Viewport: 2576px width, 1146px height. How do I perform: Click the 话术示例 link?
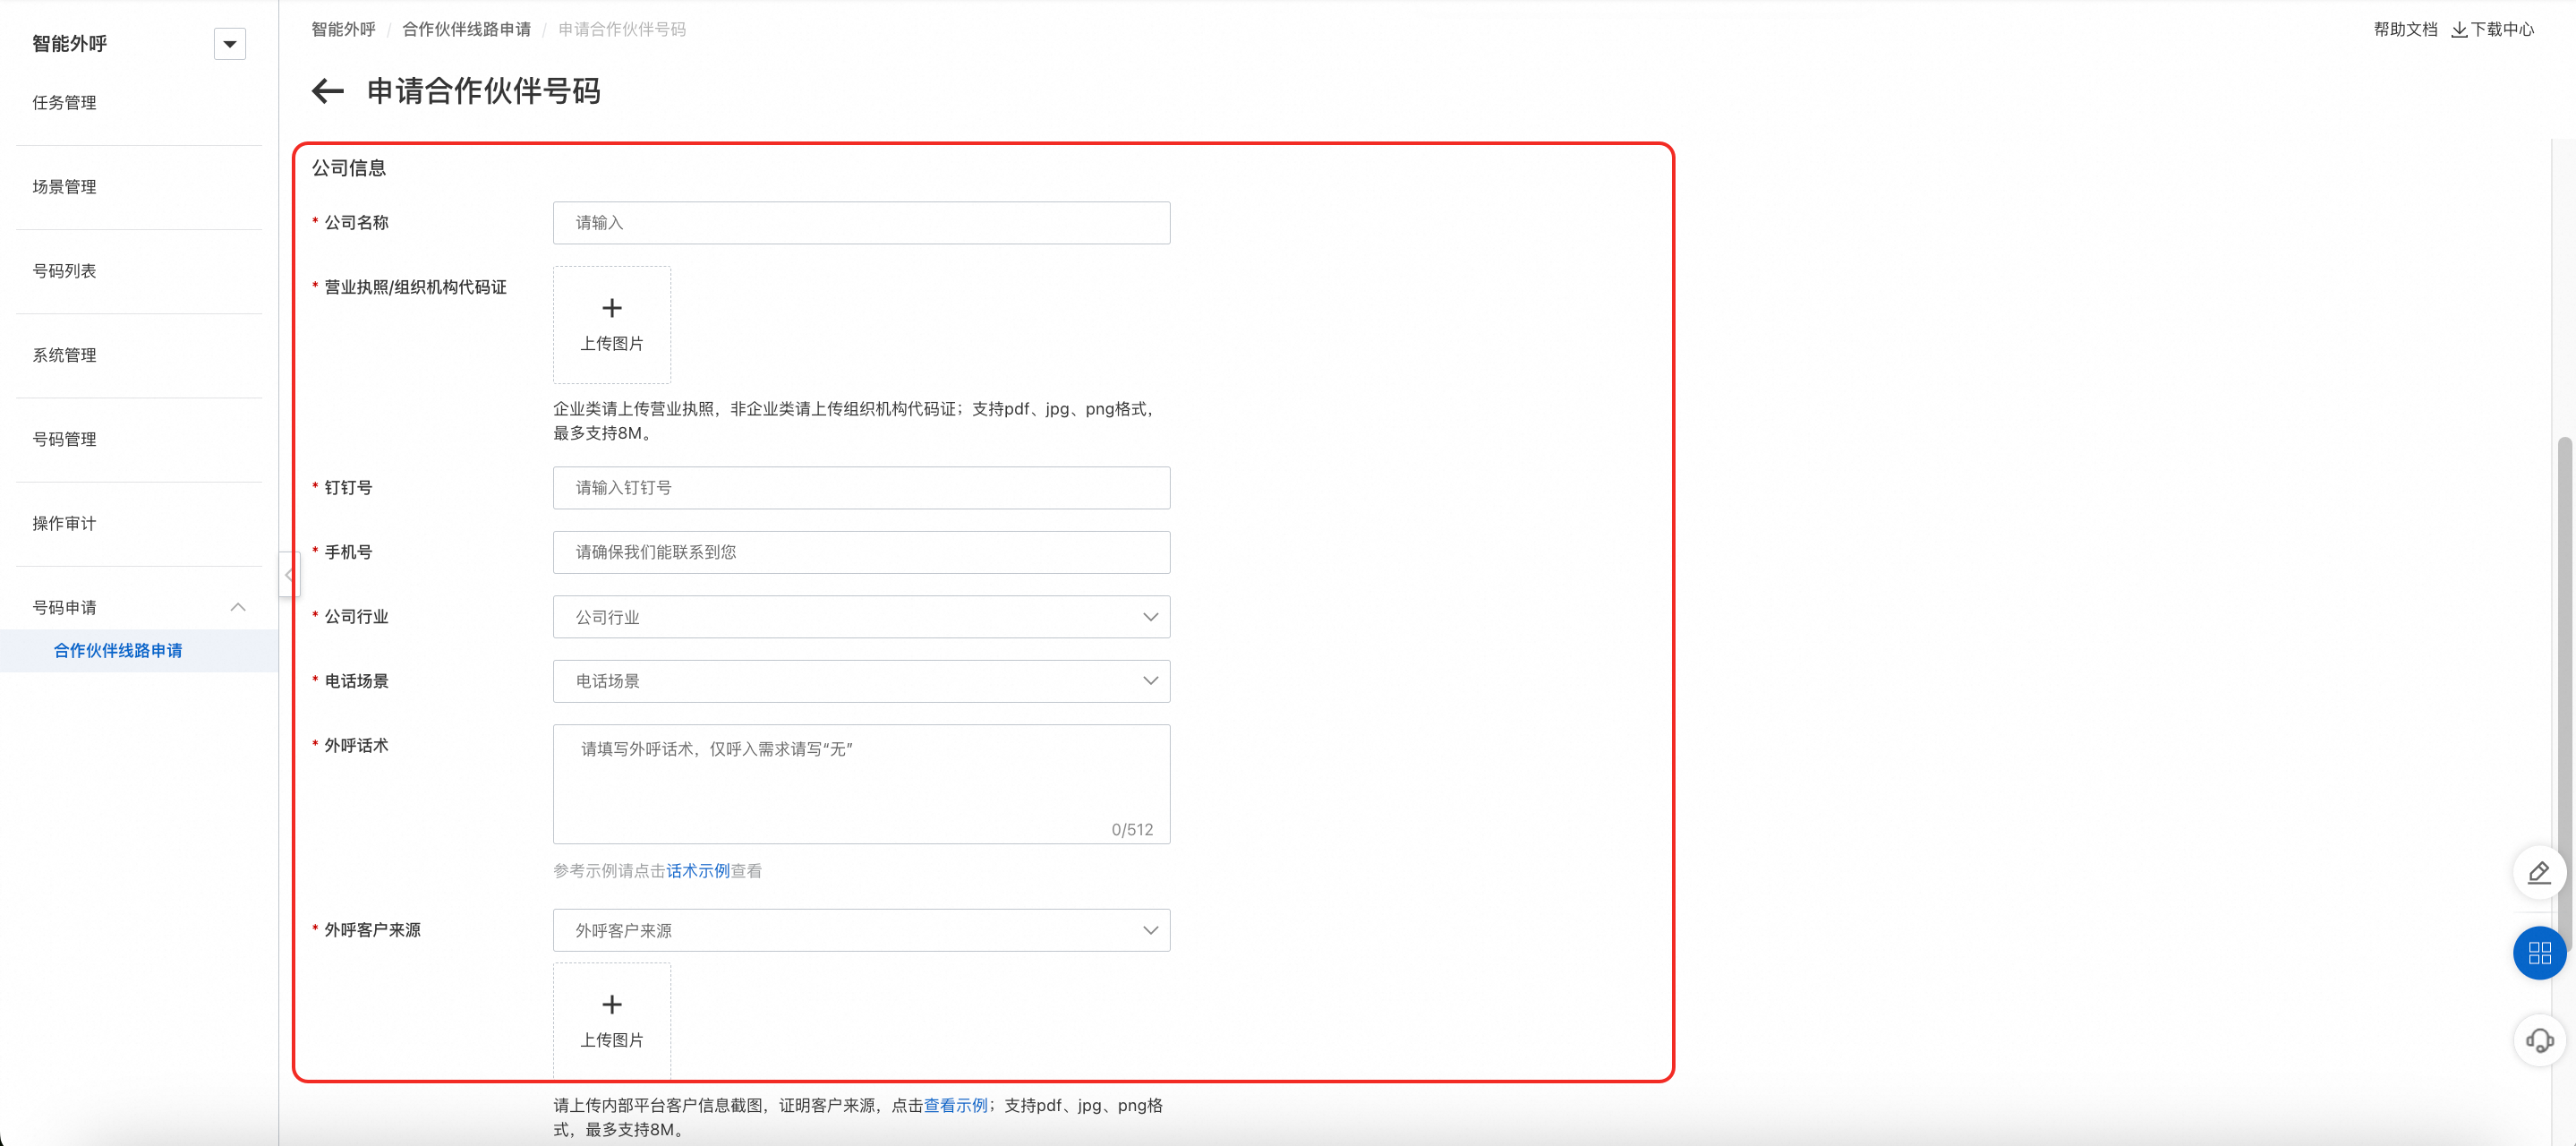point(697,871)
